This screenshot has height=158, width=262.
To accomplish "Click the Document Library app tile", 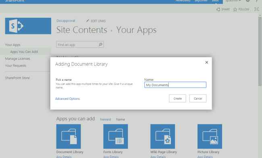I will [x=69, y=137].
